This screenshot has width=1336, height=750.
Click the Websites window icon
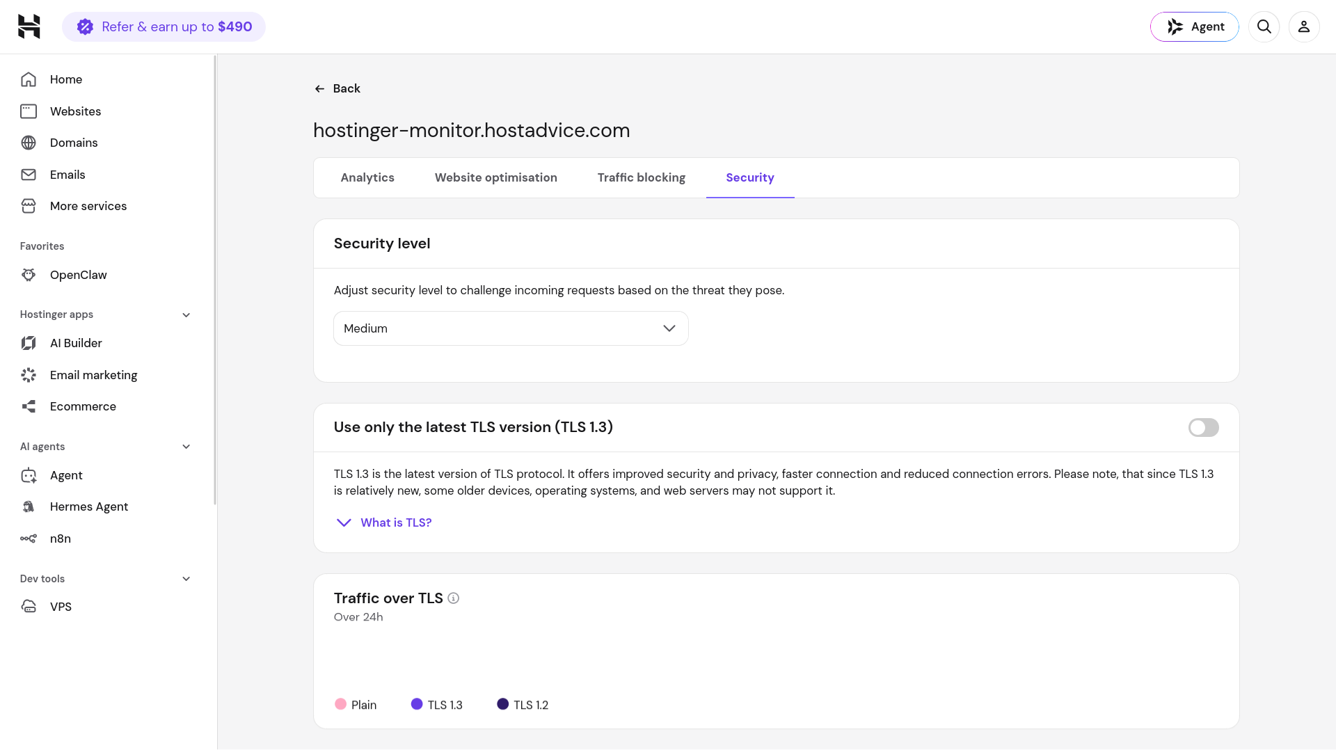29,111
